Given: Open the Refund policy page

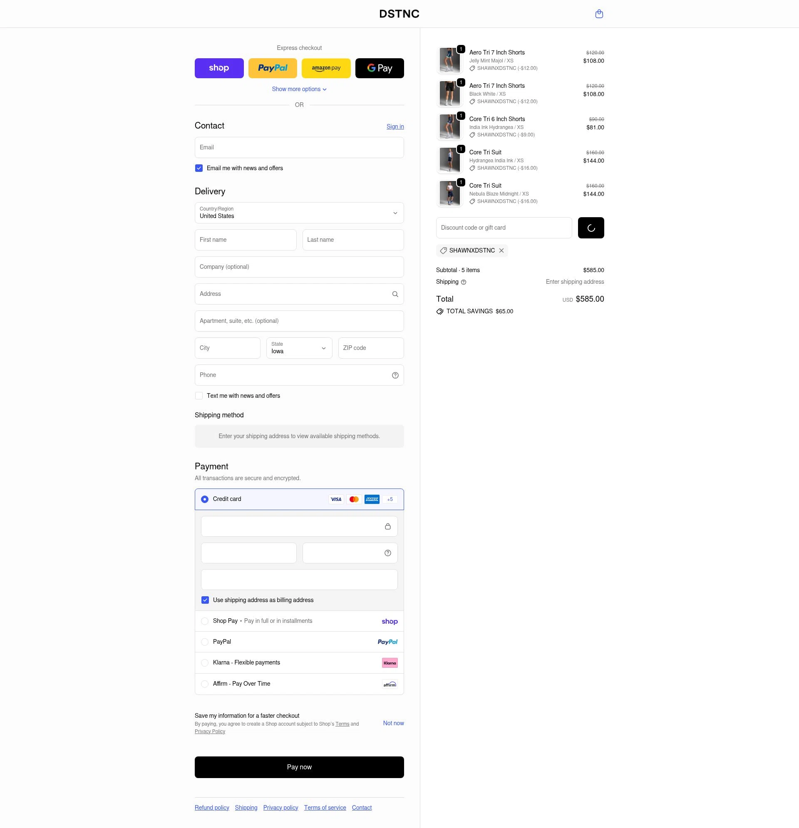Looking at the screenshot, I should pos(211,807).
